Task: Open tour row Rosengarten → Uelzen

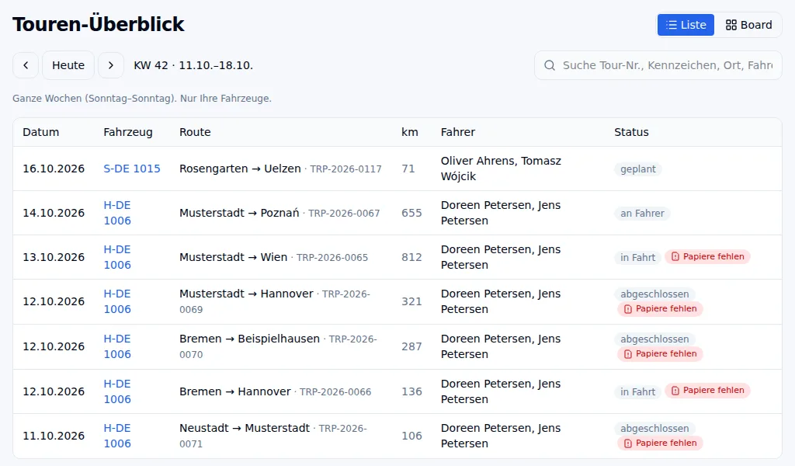Action: [397, 169]
